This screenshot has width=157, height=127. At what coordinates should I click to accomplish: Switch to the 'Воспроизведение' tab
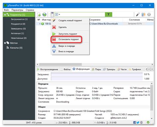(48, 69)
